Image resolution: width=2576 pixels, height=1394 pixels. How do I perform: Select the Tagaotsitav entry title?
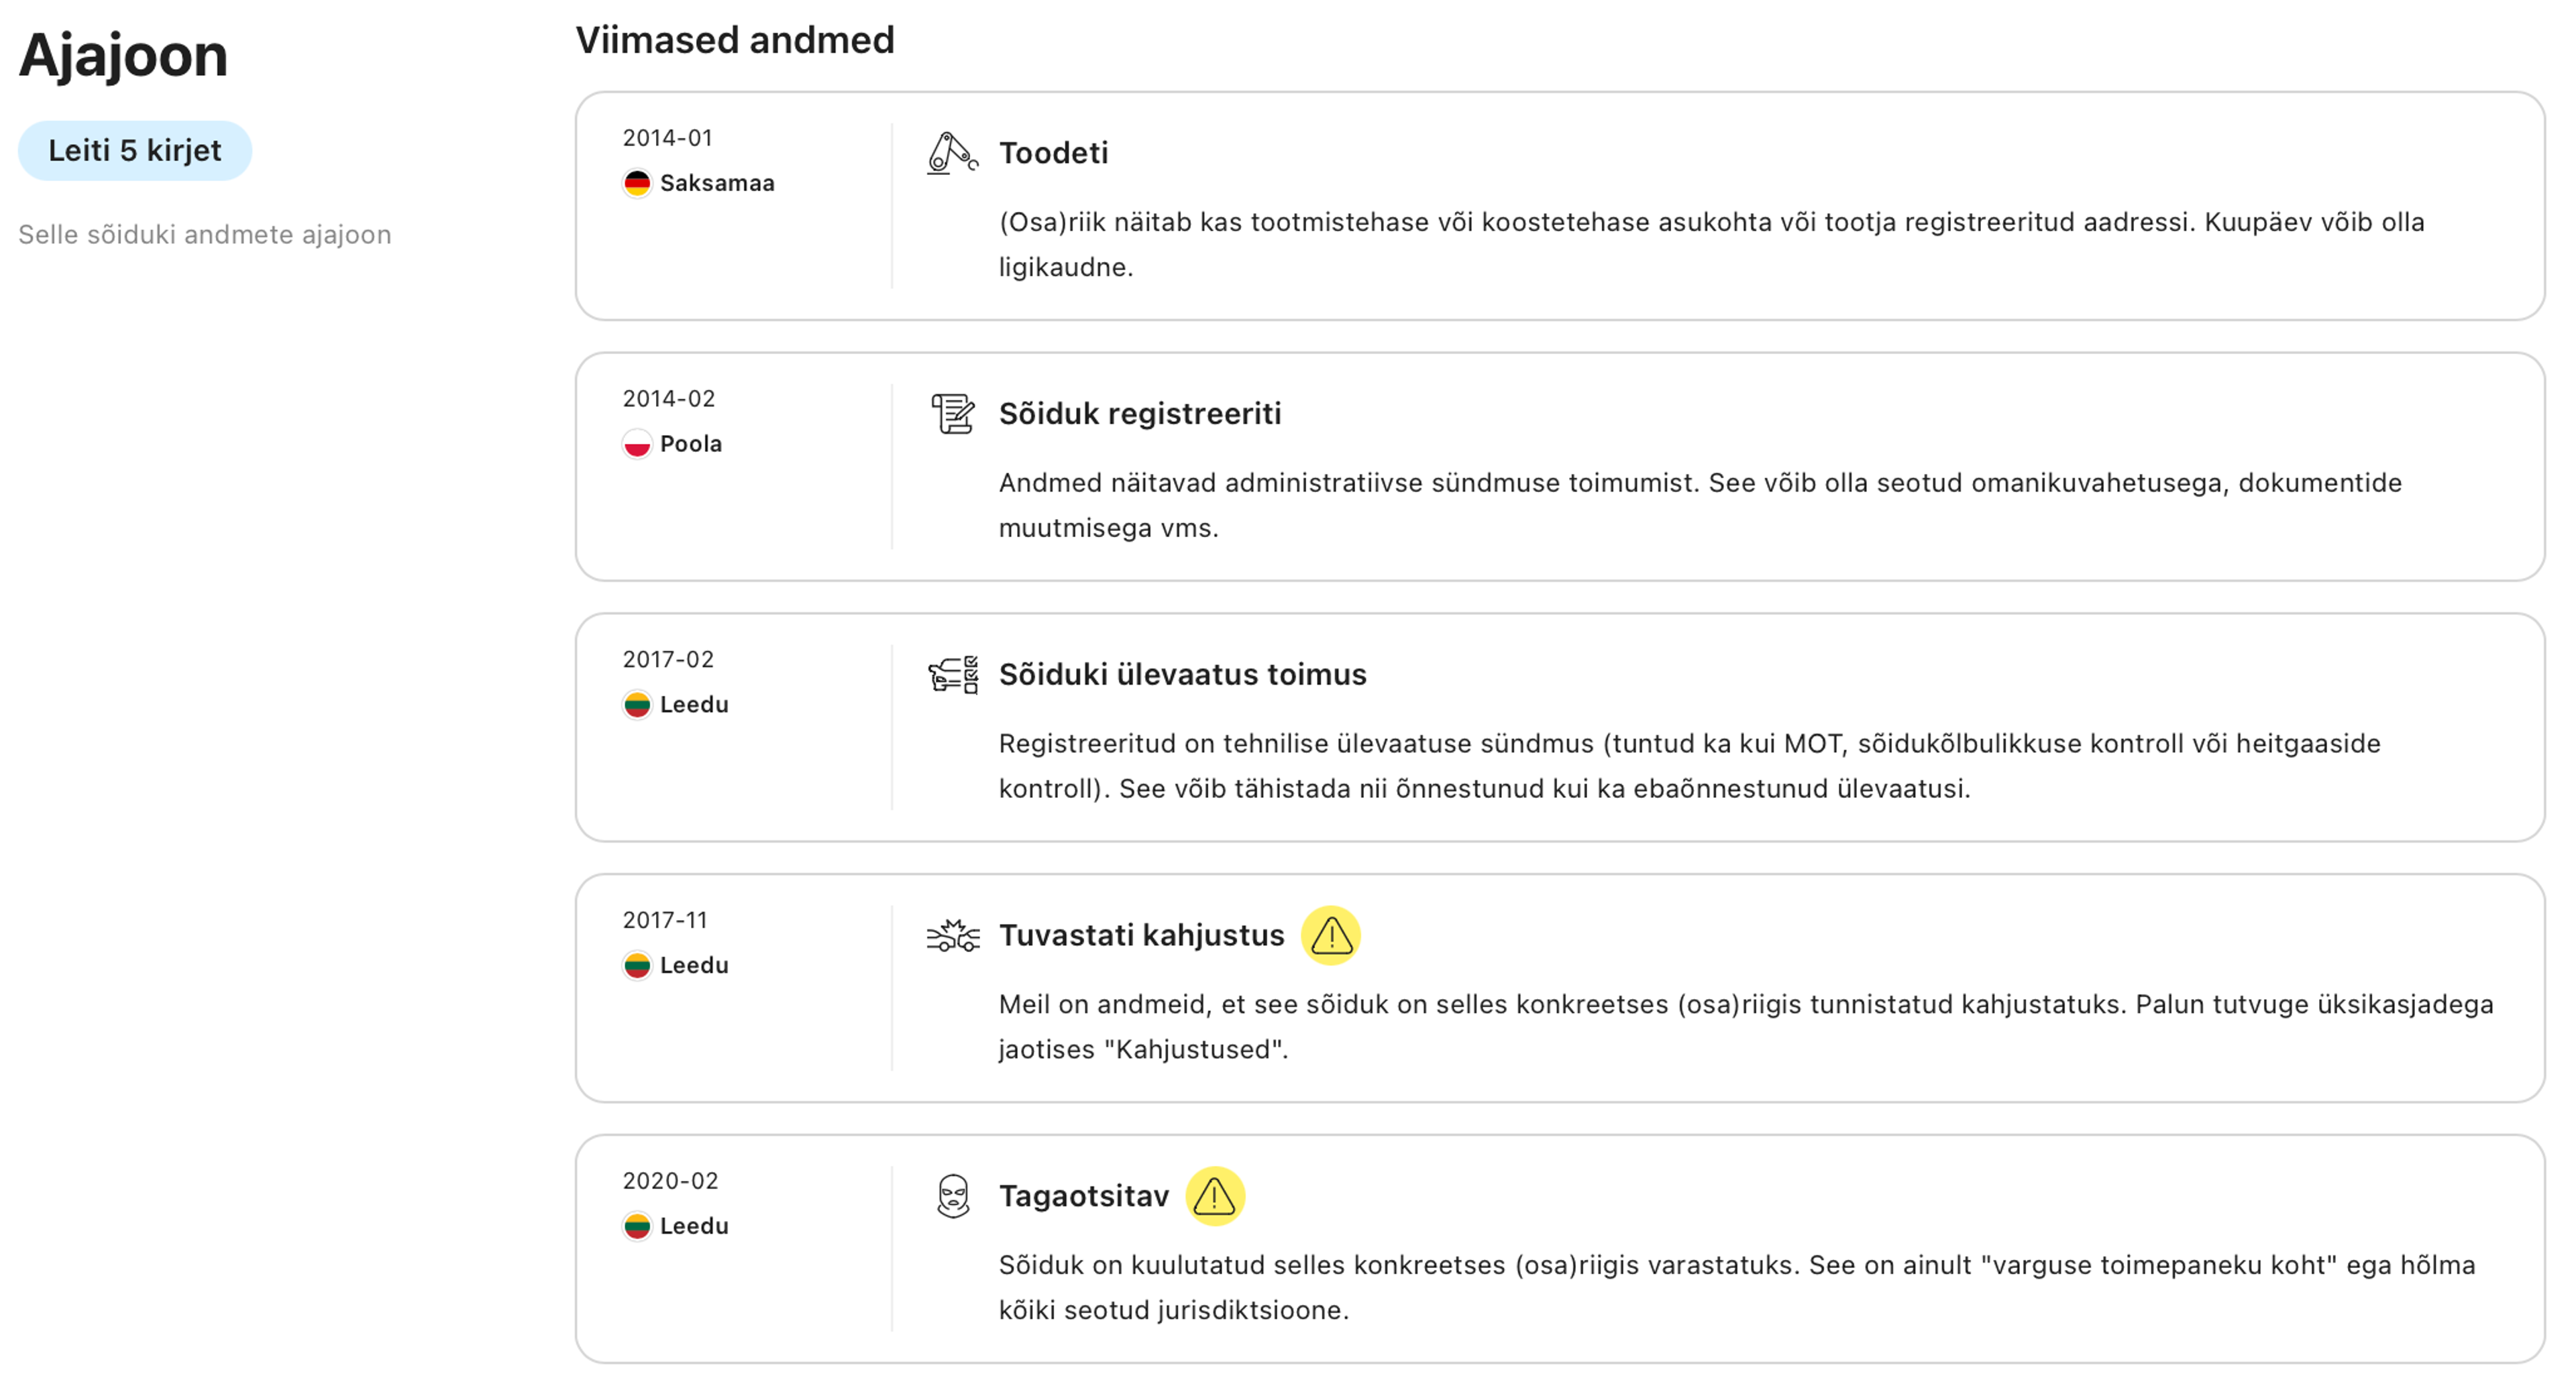pos(1083,1196)
